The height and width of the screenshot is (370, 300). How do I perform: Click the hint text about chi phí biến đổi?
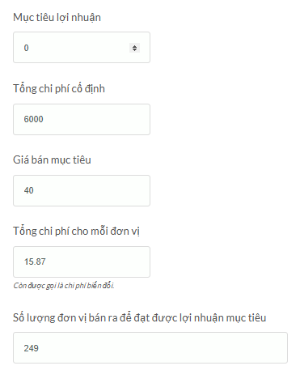pos(64,286)
